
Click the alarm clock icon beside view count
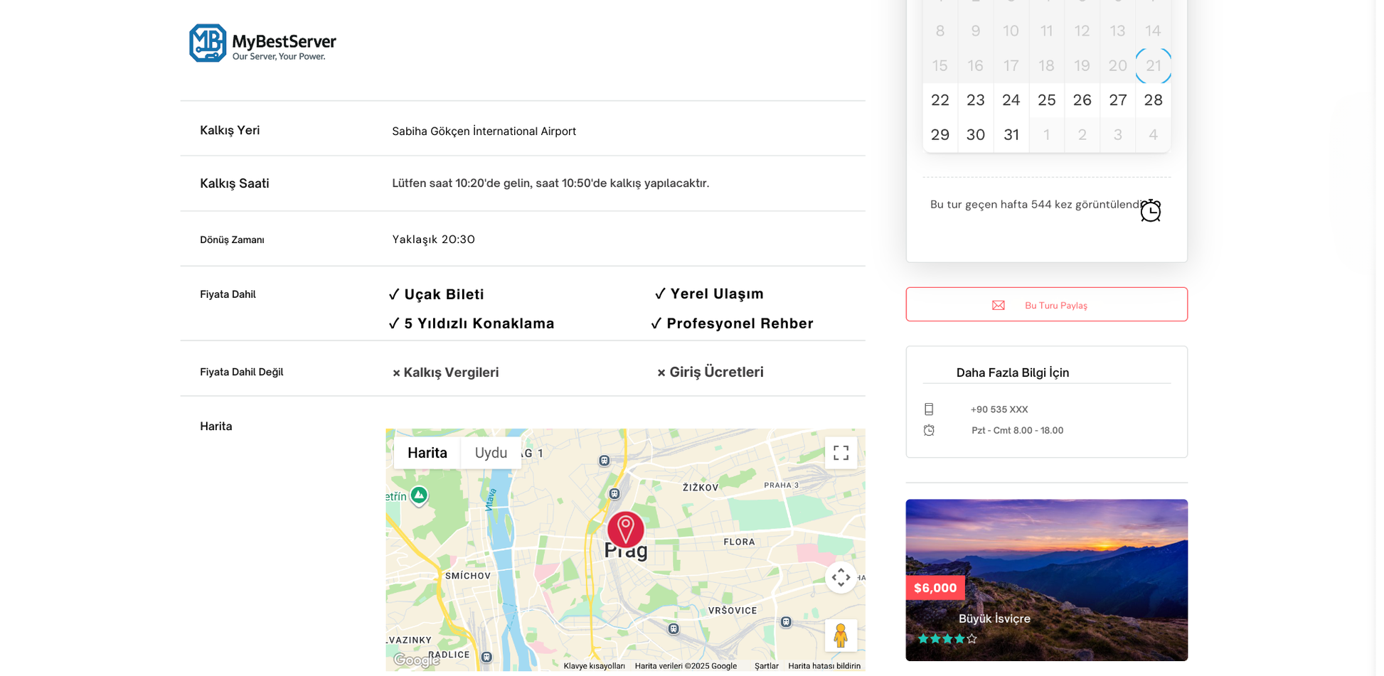(1151, 210)
